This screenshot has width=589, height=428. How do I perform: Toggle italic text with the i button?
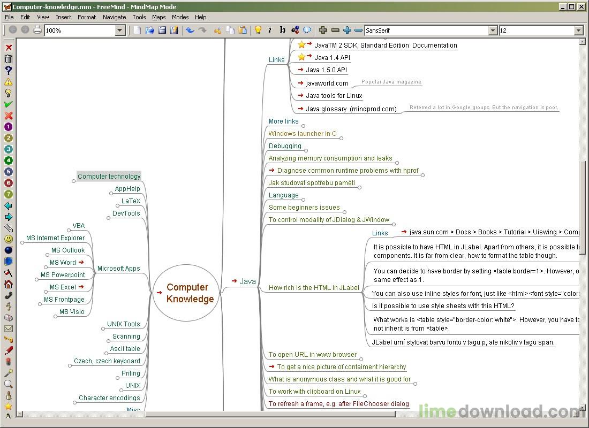(270, 30)
